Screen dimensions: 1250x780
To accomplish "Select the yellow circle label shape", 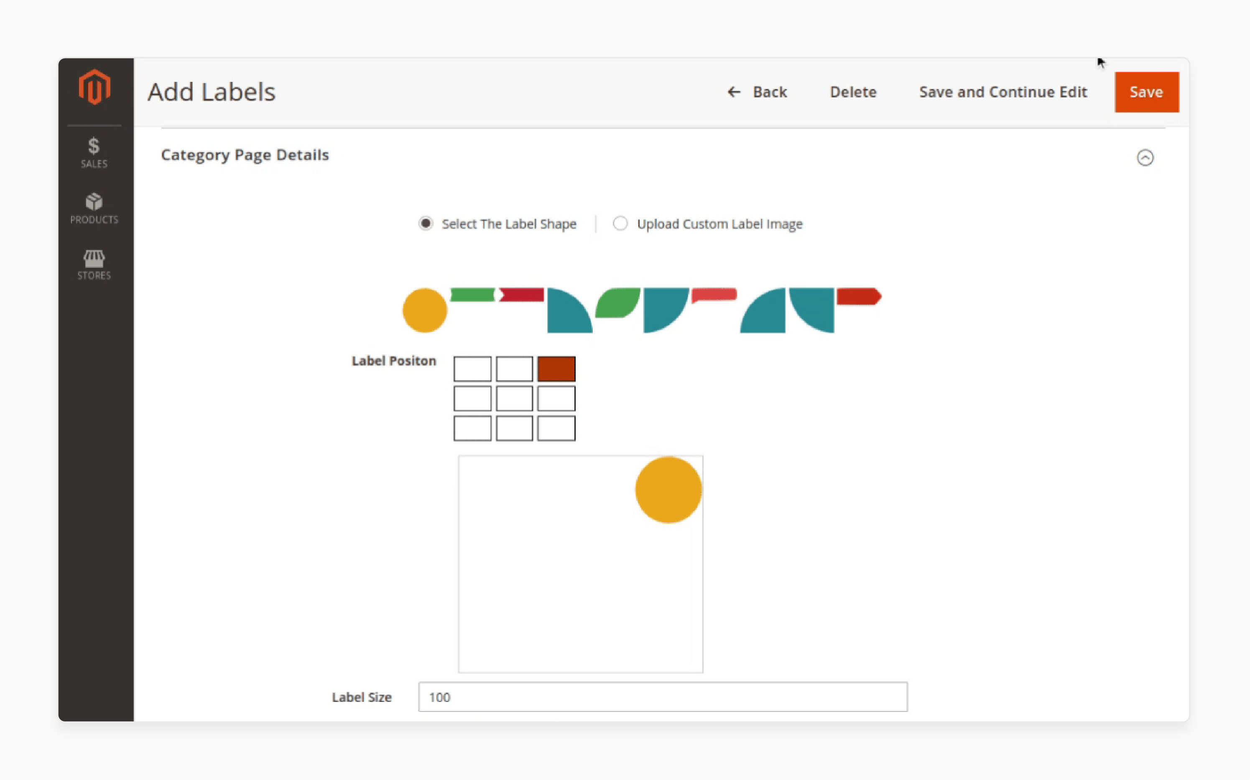I will coord(425,310).
